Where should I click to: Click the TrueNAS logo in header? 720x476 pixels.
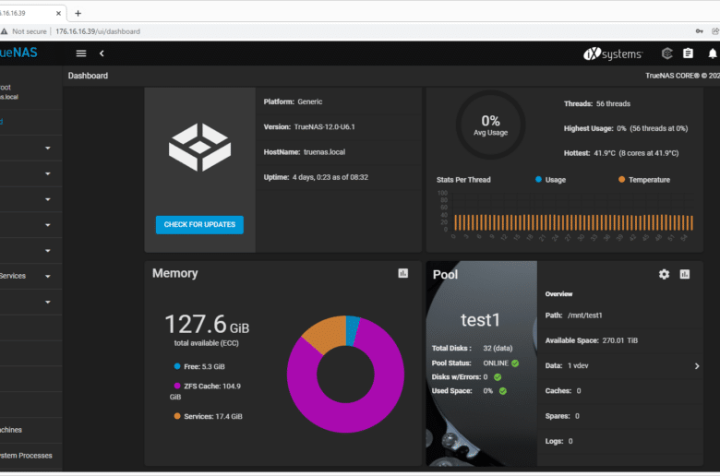coord(18,53)
